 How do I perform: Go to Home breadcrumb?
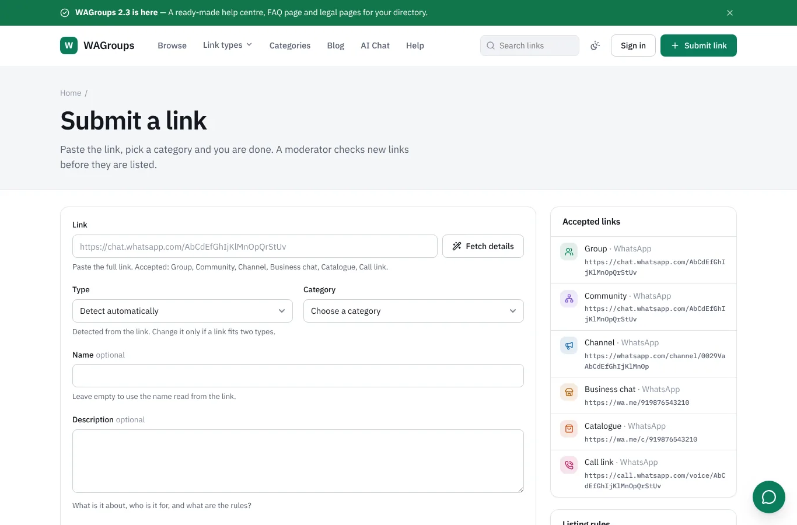(71, 93)
